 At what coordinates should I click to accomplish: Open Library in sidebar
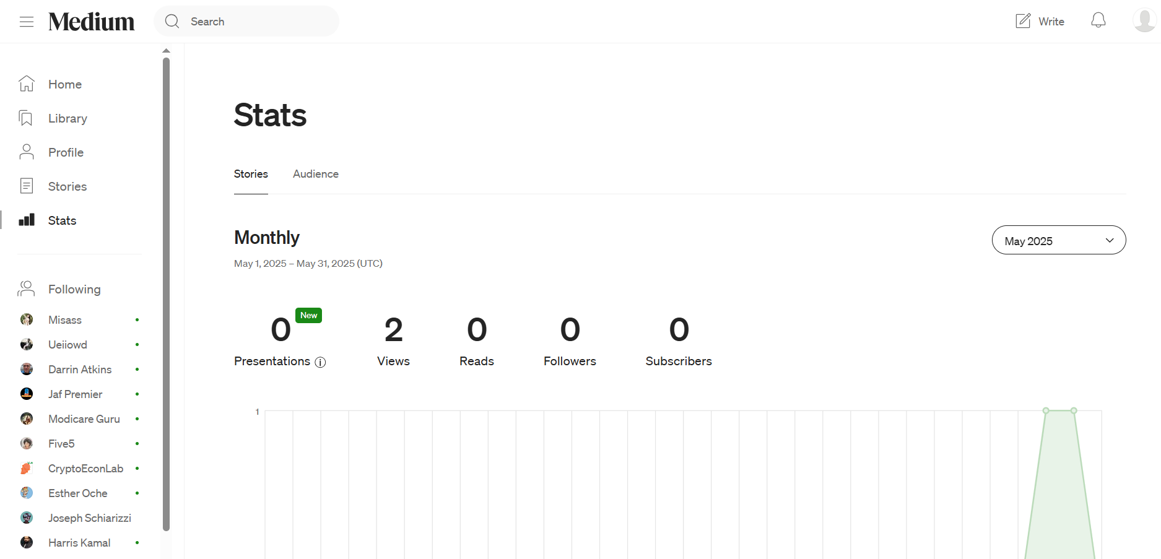point(67,118)
